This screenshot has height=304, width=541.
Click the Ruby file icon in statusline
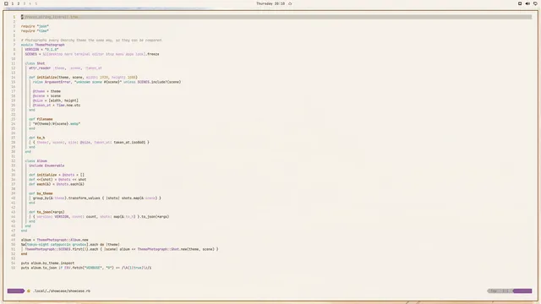click(29, 290)
